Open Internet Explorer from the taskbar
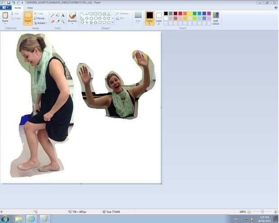Screen dimensions: 279x223 point(31,219)
